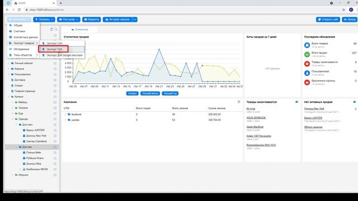Image resolution: width=358 pixels, height=201 pixels.
Task: Collapse the Для него tree node
Action: tap(16, 125)
